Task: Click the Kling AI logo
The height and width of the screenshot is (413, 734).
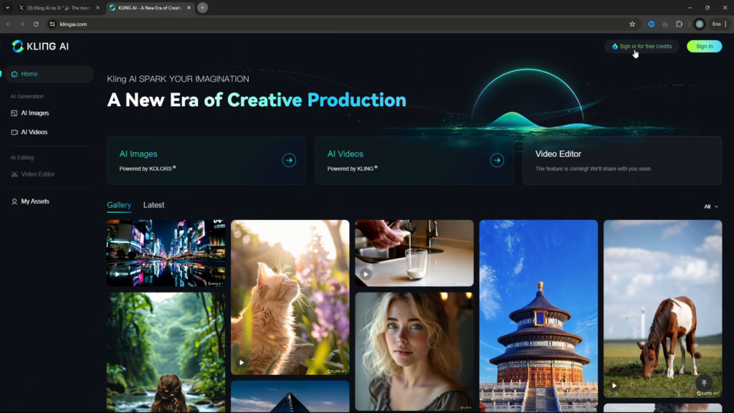Action: [x=40, y=47]
